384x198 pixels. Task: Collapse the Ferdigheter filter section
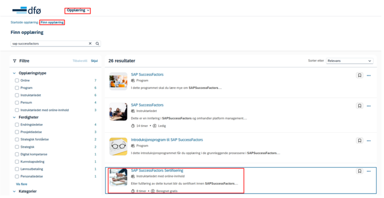tap(14, 118)
